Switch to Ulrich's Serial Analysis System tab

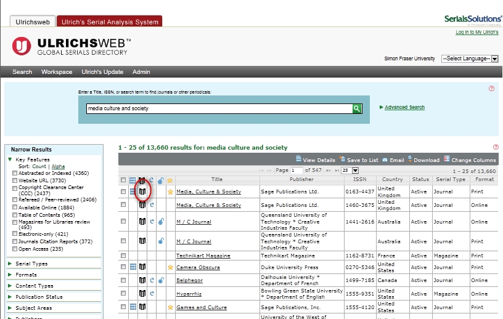coord(110,22)
